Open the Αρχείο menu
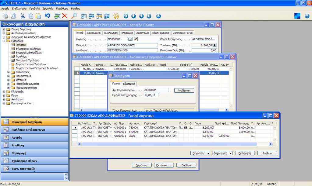The height and width of the screenshot is (186, 312). (x=5, y=9)
